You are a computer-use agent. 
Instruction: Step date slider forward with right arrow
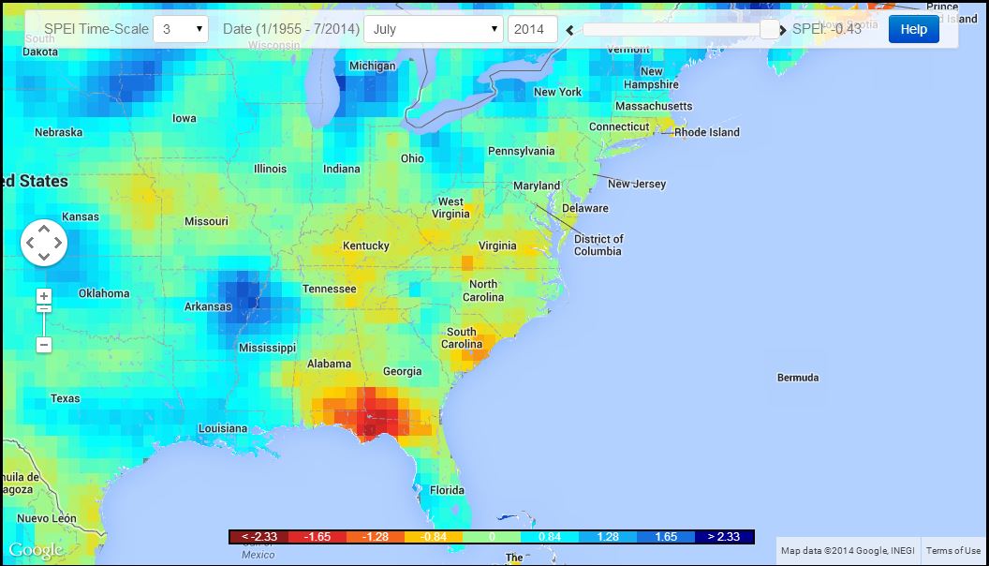(x=783, y=30)
